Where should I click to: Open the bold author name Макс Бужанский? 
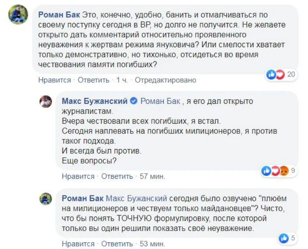94,101
